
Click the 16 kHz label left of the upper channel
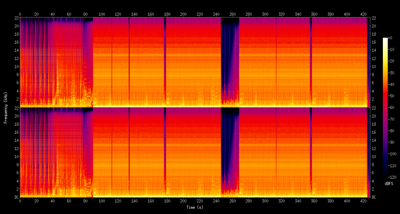(x=16, y=42)
